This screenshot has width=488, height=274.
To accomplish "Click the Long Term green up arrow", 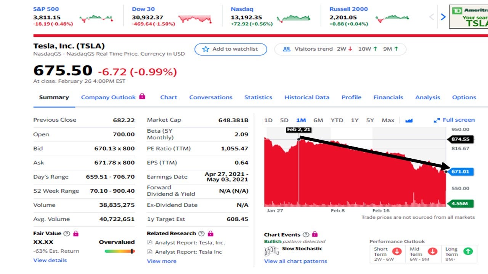I will coord(468,252).
